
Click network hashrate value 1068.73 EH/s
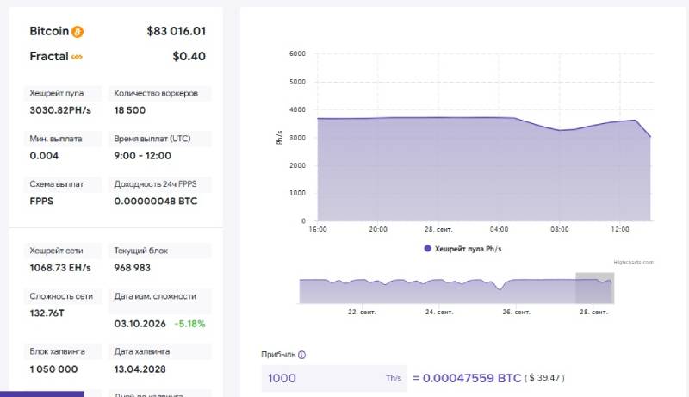60,268
